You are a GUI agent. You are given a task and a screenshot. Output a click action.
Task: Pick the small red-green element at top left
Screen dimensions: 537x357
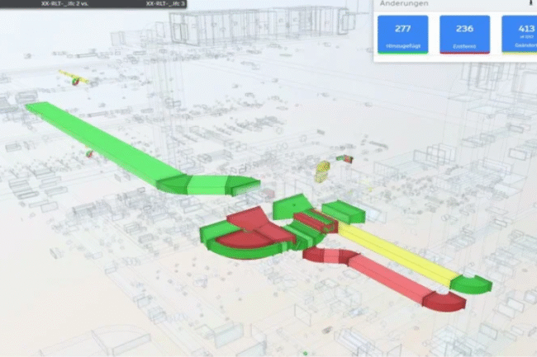pyautogui.click(x=74, y=79)
